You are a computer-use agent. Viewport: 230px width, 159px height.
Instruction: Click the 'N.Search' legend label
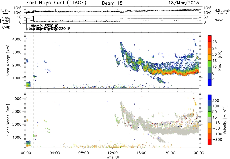[x=222, y=11]
